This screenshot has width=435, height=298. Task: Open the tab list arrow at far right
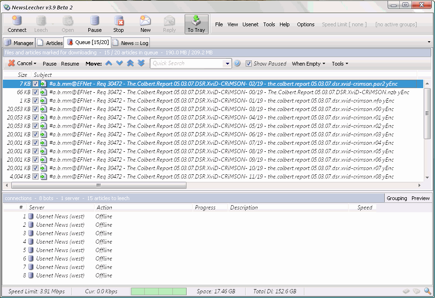coord(429,42)
